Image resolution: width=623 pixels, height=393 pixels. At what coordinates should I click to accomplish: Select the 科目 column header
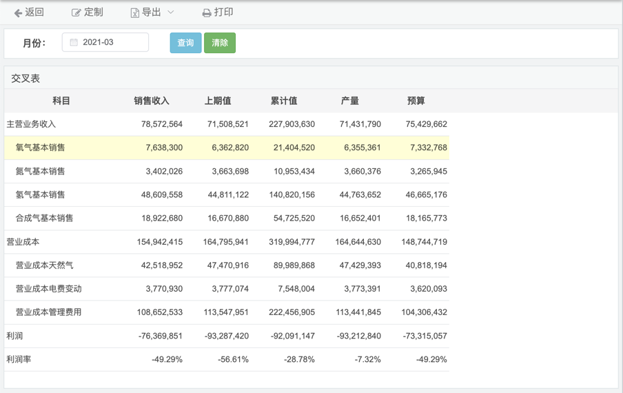61,101
